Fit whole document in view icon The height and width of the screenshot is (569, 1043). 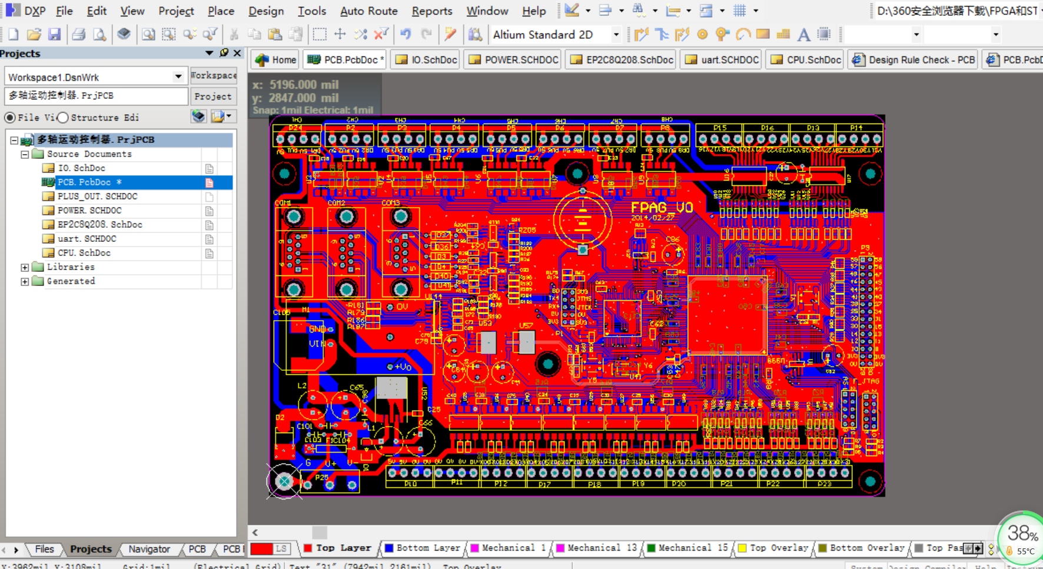pos(148,35)
